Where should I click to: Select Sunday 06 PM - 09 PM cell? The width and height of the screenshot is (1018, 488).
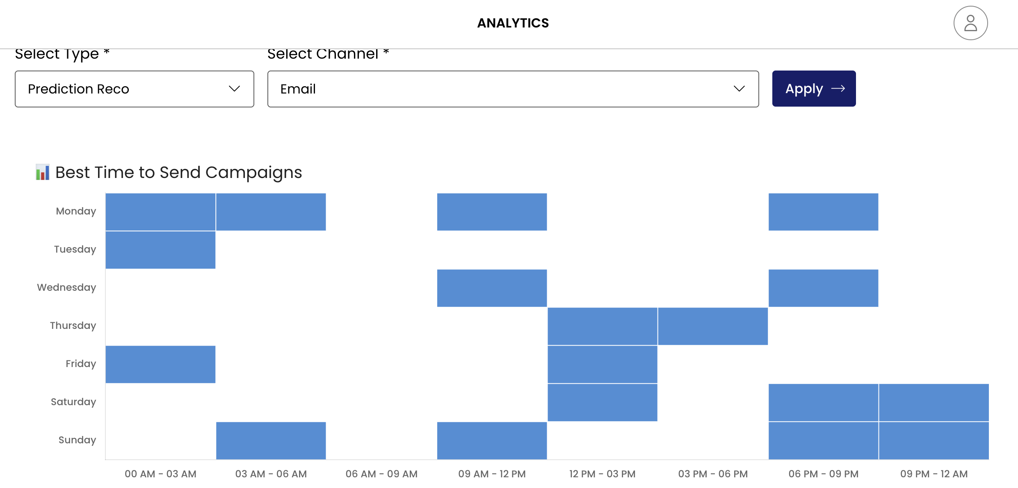point(823,440)
